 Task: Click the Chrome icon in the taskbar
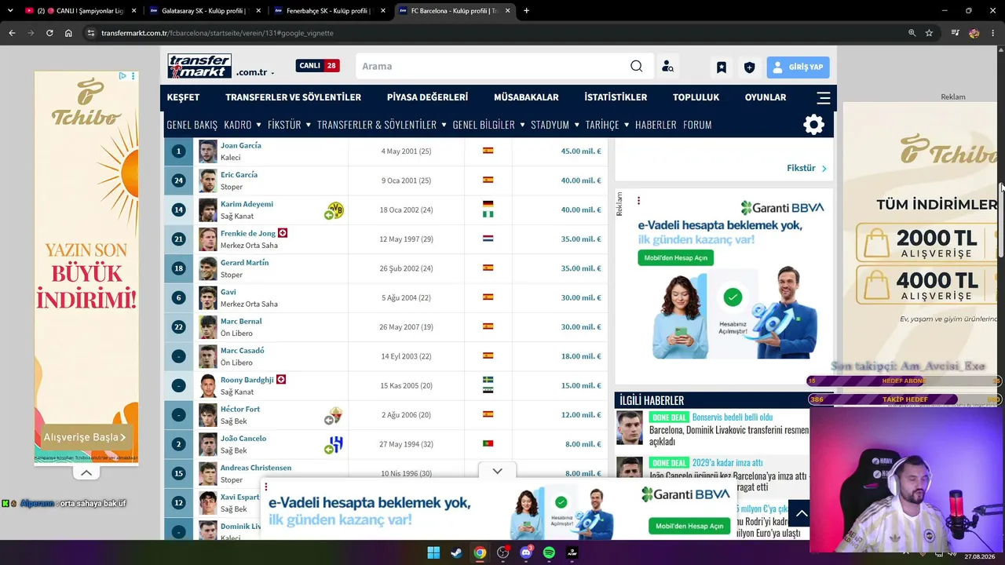pos(480,552)
